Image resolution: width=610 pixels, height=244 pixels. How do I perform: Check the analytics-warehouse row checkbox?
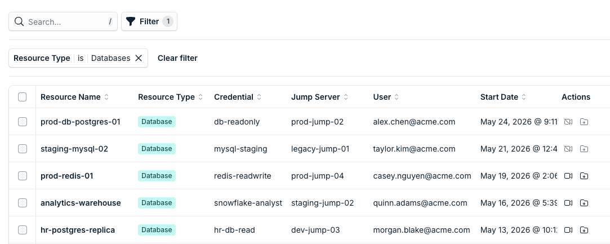[22, 203]
